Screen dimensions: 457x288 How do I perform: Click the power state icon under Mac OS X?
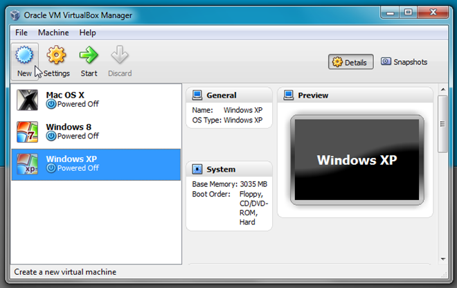point(51,104)
